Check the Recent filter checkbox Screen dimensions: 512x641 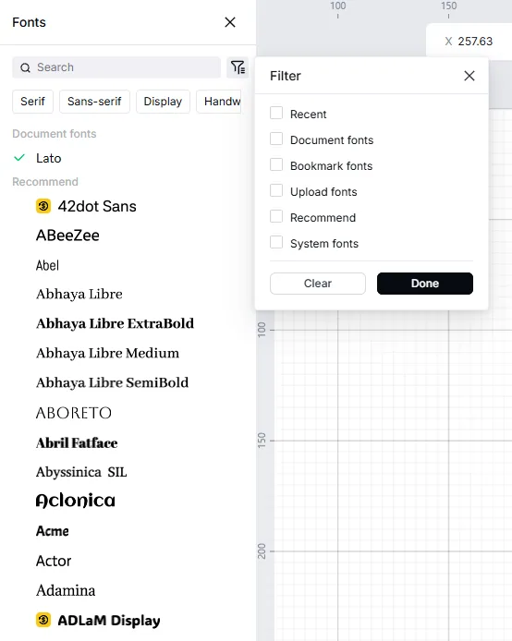(276, 113)
